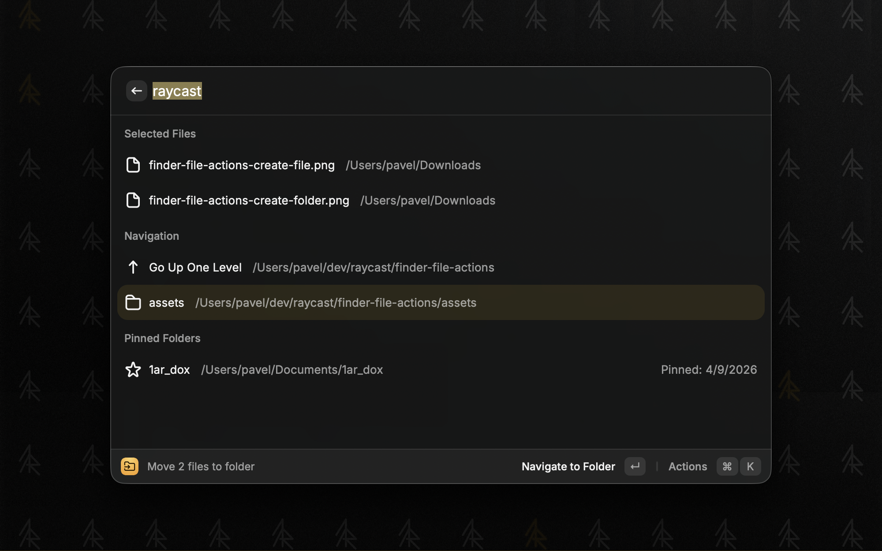This screenshot has width=882, height=551.
Task: Click /Users/pavel/Documents/1ar_dox path text
Action: click(292, 369)
